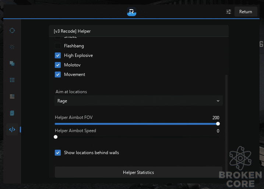Open the blue card sidebar section
264x189 pixels.
tap(12, 113)
